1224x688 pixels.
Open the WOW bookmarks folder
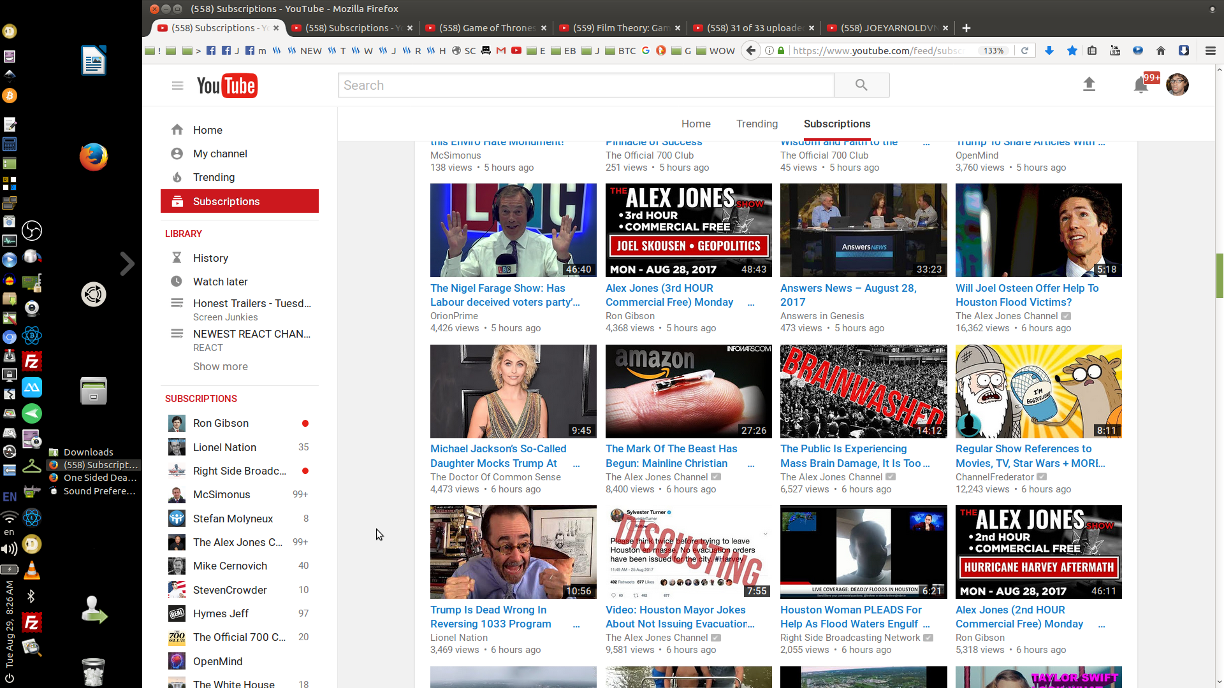point(716,50)
